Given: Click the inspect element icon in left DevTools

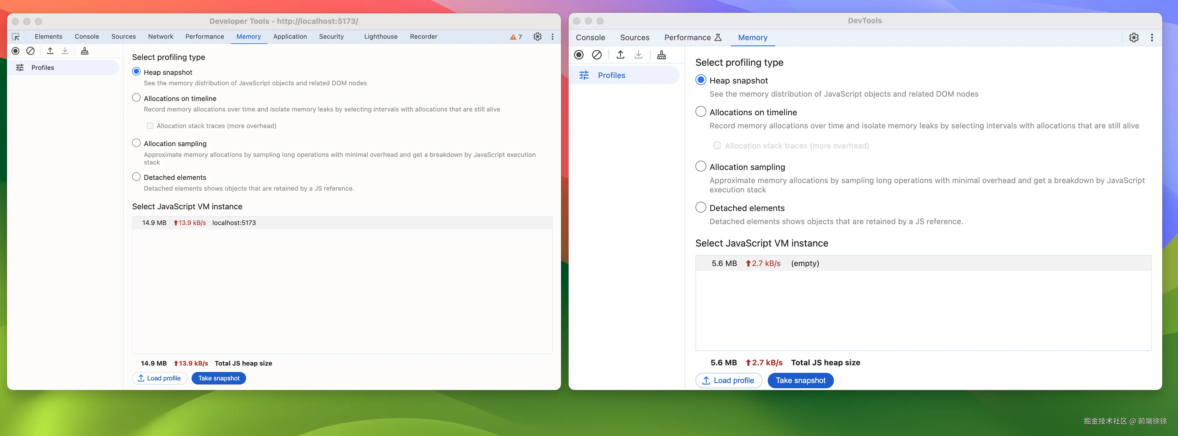Looking at the screenshot, I should tap(15, 37).
